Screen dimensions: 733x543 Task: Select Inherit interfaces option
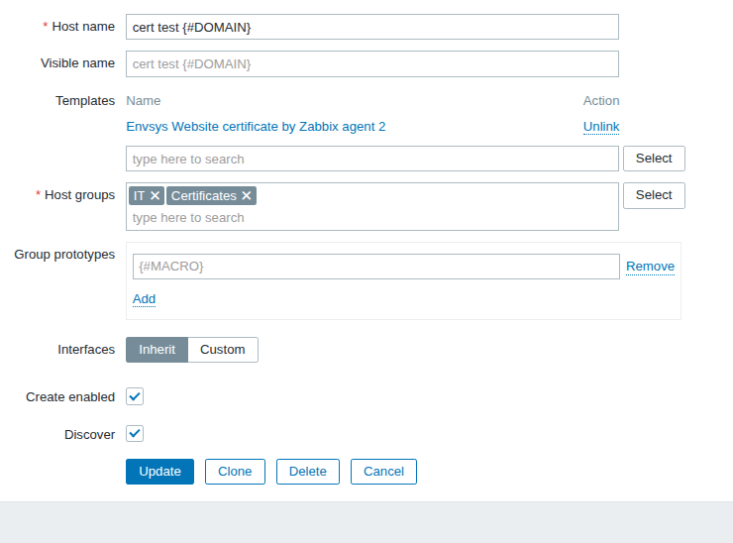tap(157, 350)
